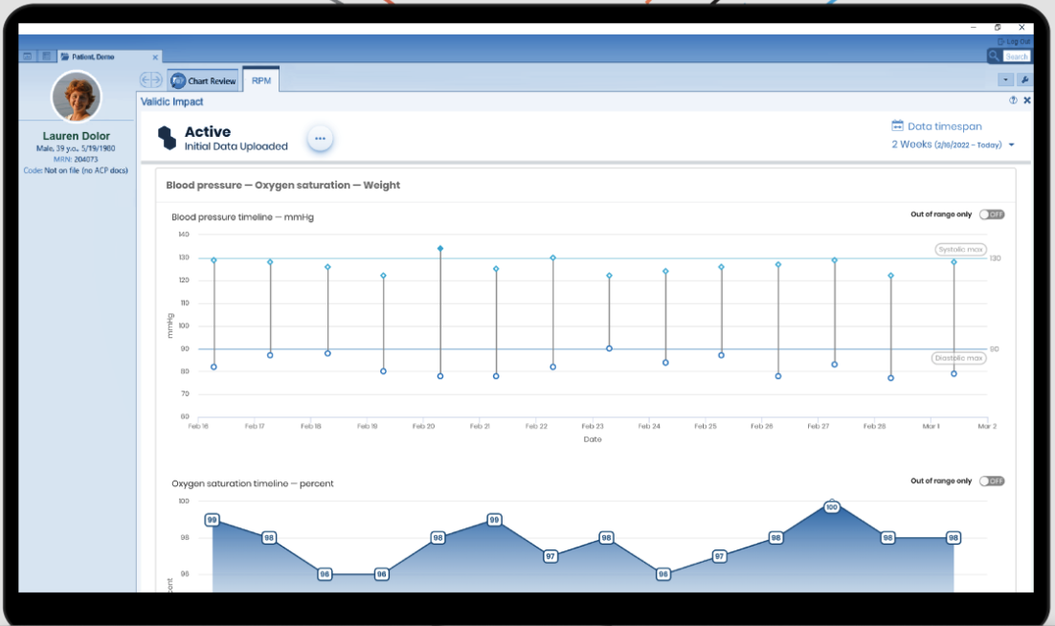Image resolution: width=1055 pixels, height=626 pixels.
Task: Select the leftmost small icon above the patient panel
Action: [x=27, y=56]
